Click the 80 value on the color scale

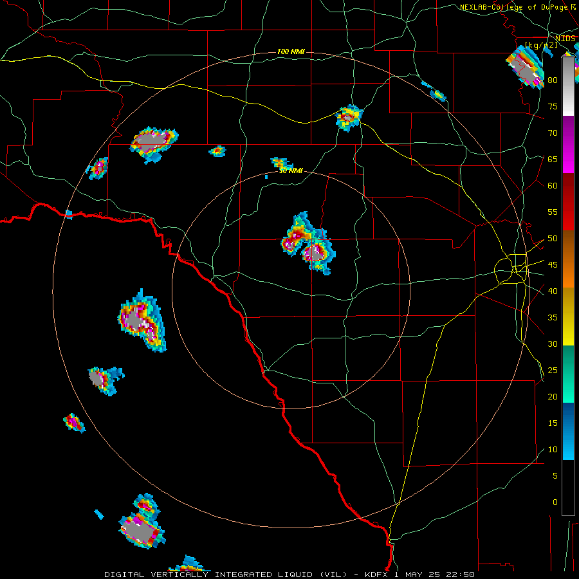click(x=553, y=80)
